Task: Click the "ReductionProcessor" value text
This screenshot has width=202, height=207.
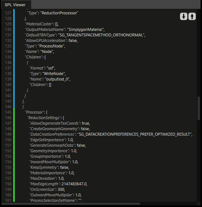Action: [x=59, y=13]
